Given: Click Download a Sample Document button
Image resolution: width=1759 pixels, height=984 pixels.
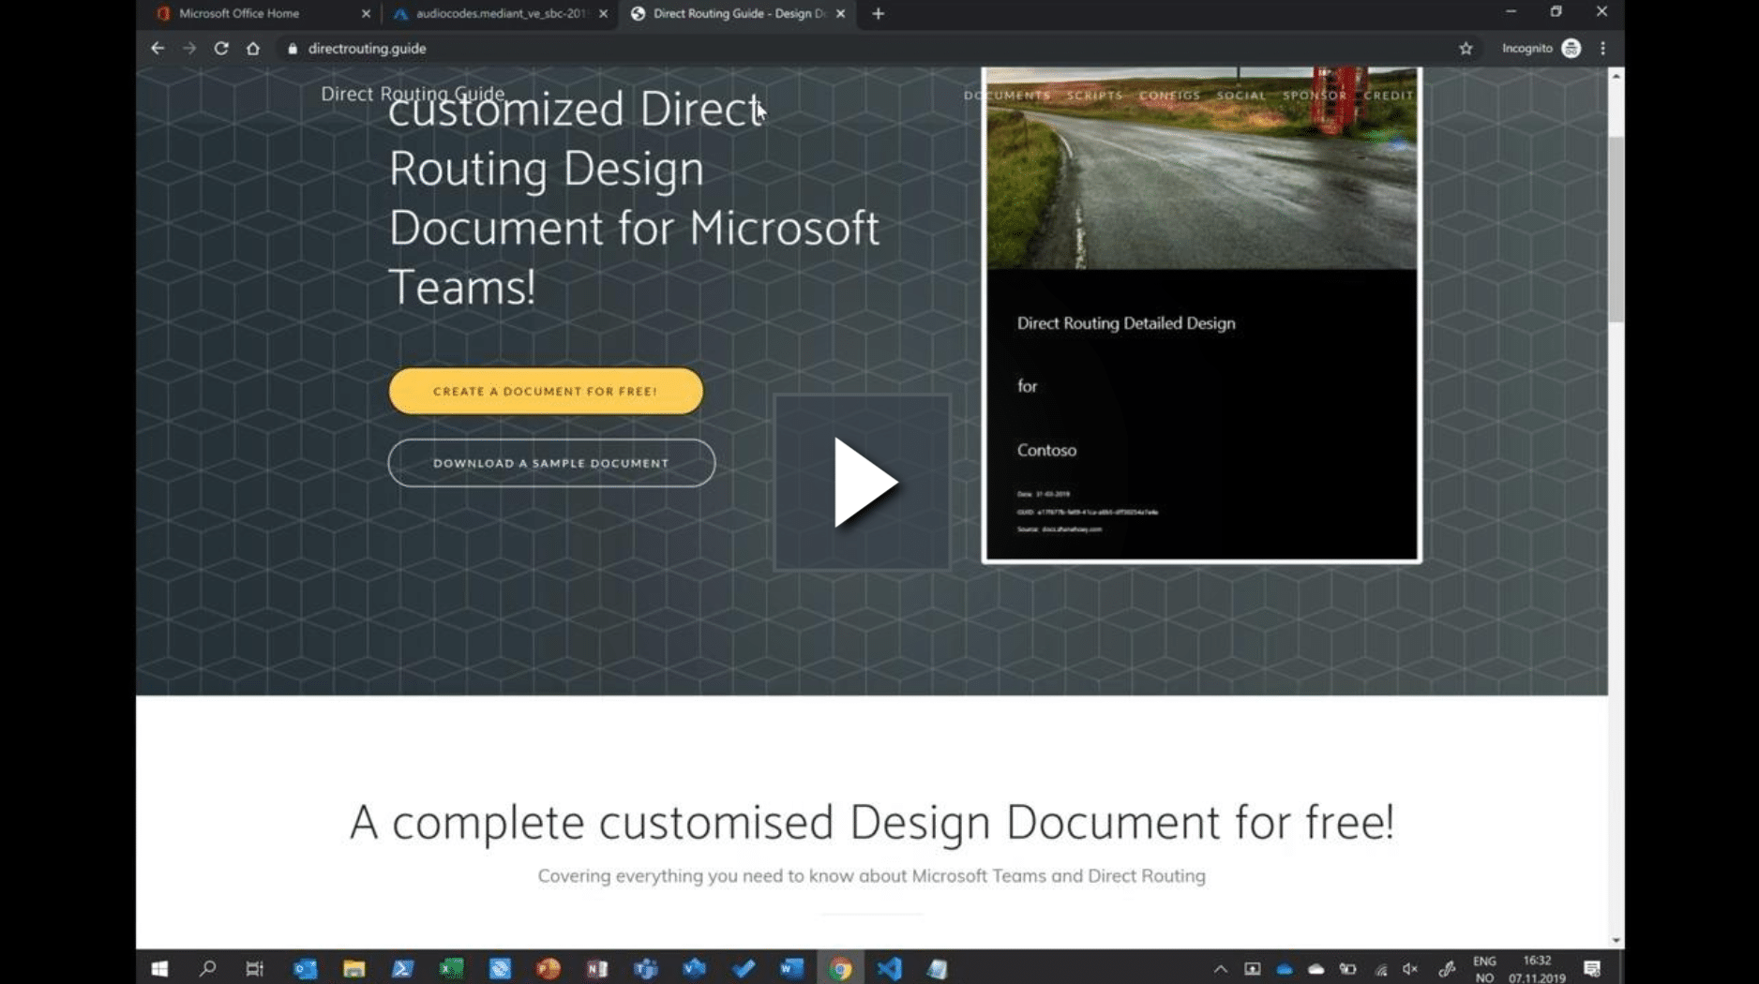Looking at the screenshot, I should pyautogui.click(x=551, y=463).
